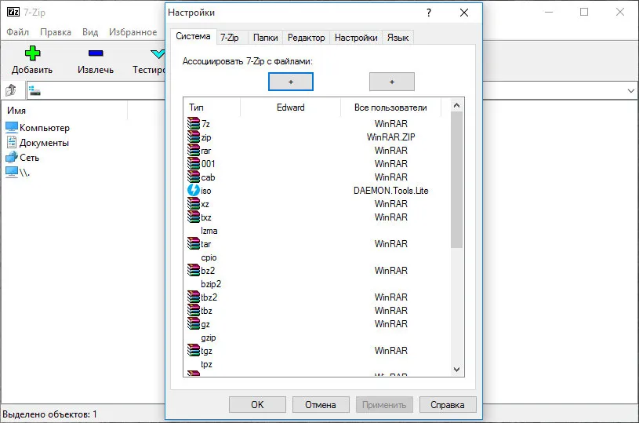The height and width of the screenshot is (423, 639).
Task: Select the Документы file icon
Action: point(12,142)
